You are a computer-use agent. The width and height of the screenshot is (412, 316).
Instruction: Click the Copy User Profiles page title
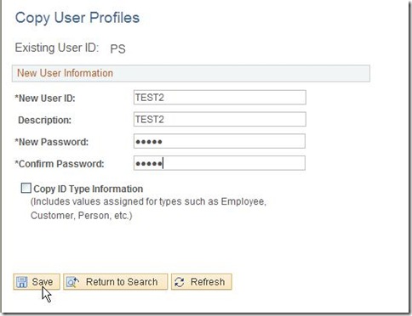click(77, 18)
